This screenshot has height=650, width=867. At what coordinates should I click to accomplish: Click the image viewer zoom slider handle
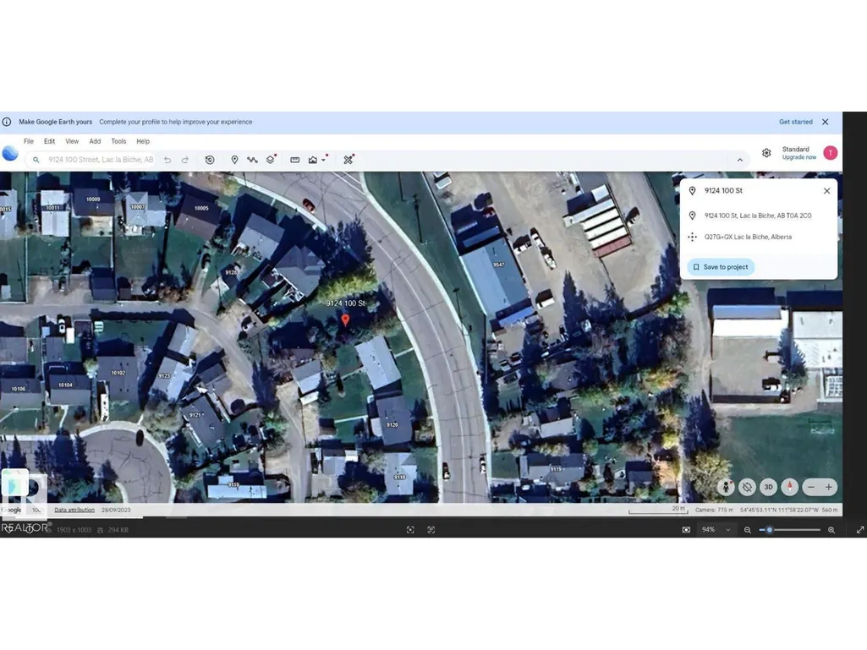coord(769,529)
